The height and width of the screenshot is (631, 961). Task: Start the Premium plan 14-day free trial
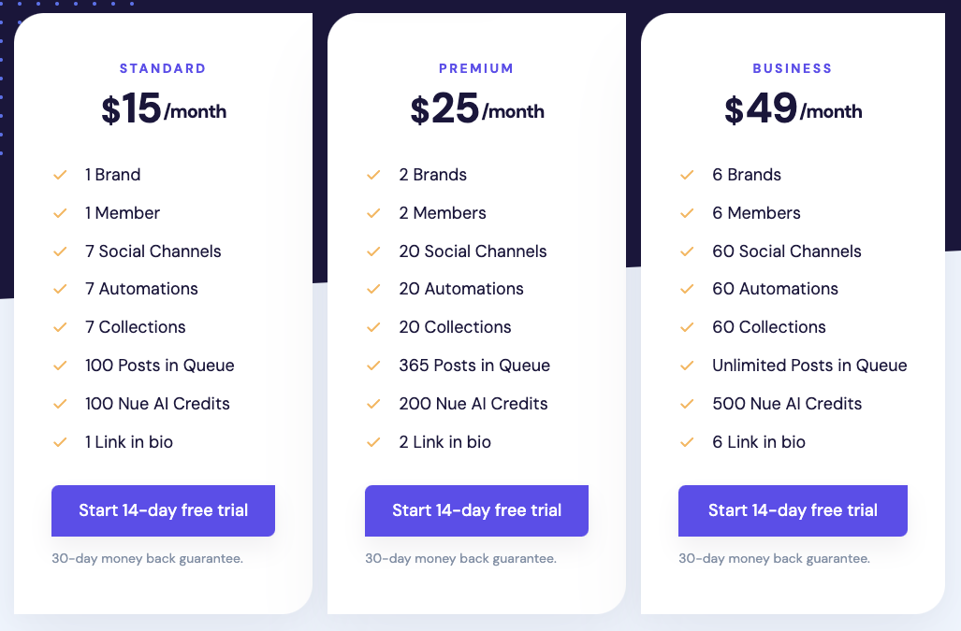pyautogui.click(x=476, y=510)
